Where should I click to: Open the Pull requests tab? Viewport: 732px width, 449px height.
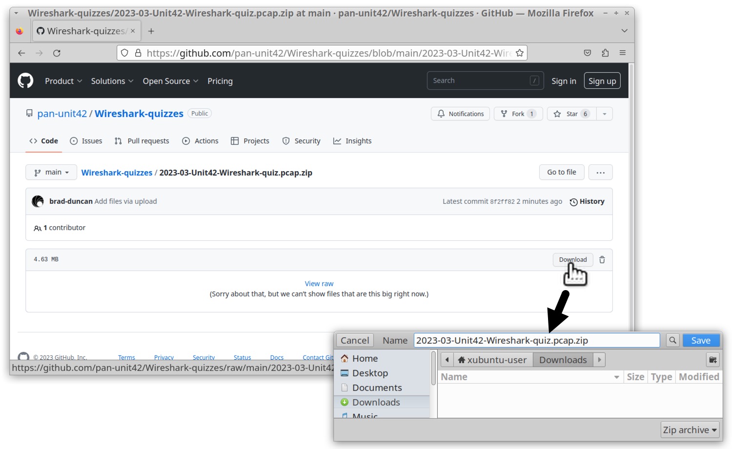tap(142, 141)
